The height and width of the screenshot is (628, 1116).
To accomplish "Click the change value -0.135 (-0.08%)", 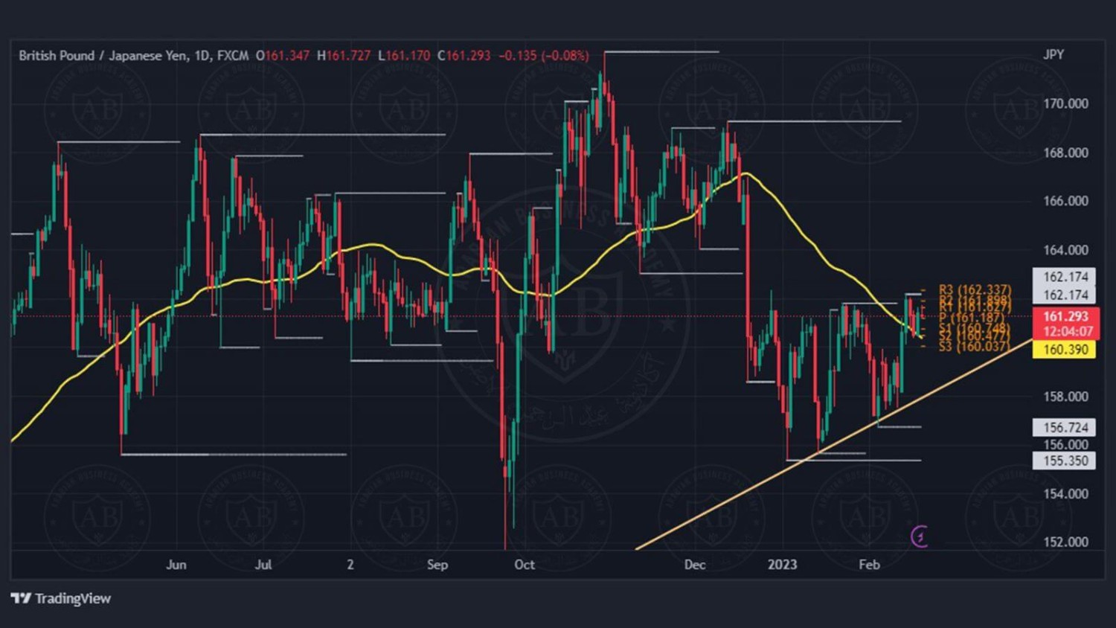I will (544, 56).
